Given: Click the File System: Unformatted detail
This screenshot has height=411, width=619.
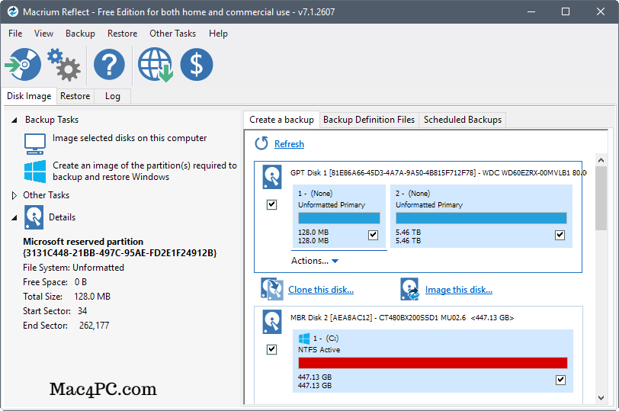Looking at the screenshot, I should [73, 268].
